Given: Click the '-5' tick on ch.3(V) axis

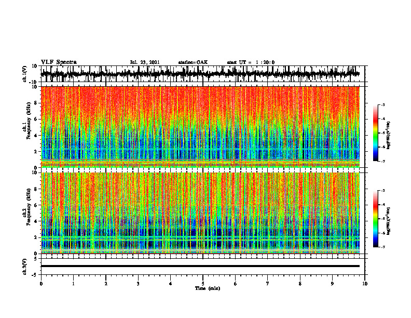Looking at the screenshot, I should click(x=35, y=275).
